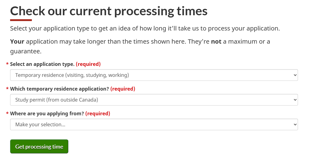Click '(required)' after 'Where are you applying from?'

pos(98,114)
